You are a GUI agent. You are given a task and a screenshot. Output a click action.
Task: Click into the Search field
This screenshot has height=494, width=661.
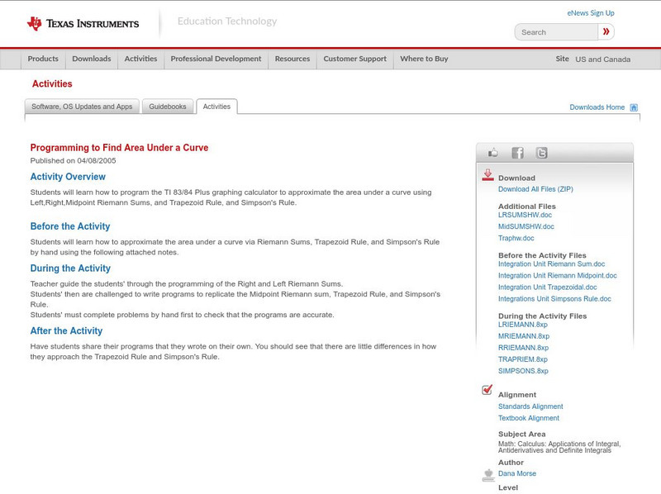(x=556, y=32)
